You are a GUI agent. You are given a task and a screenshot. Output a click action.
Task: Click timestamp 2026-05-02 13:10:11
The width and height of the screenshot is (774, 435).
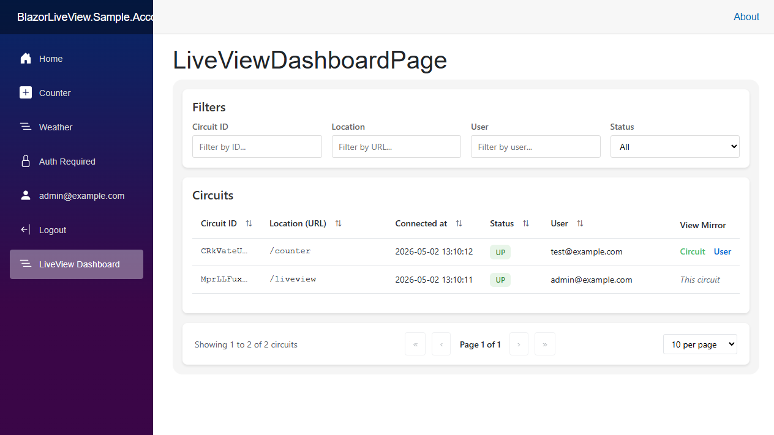(434, 280)
